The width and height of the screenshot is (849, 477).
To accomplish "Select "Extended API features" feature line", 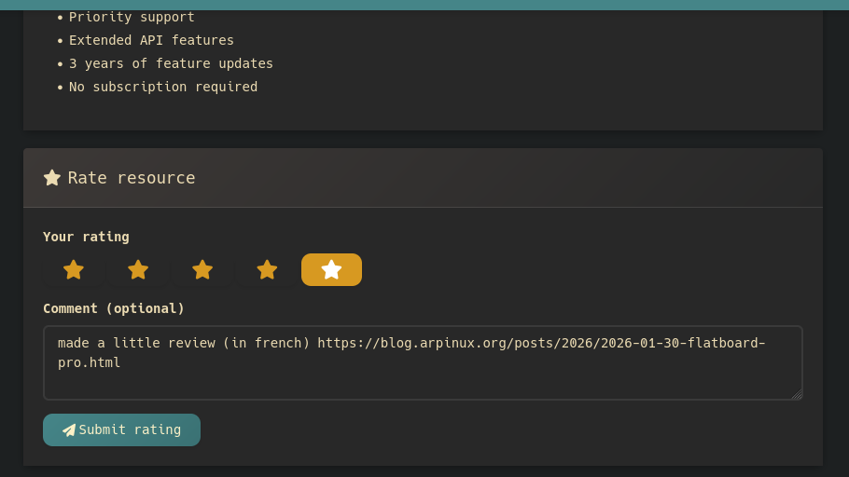I will pos(151,40).
